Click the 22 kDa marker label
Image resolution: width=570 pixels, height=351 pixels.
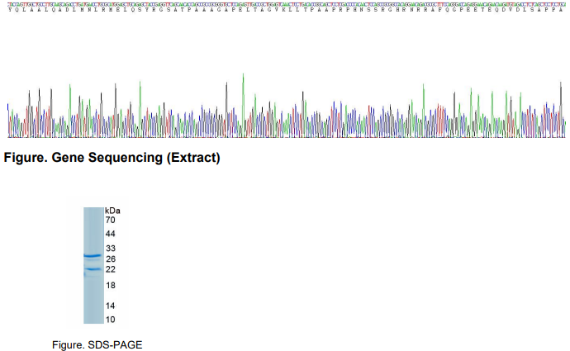point(111,269)
